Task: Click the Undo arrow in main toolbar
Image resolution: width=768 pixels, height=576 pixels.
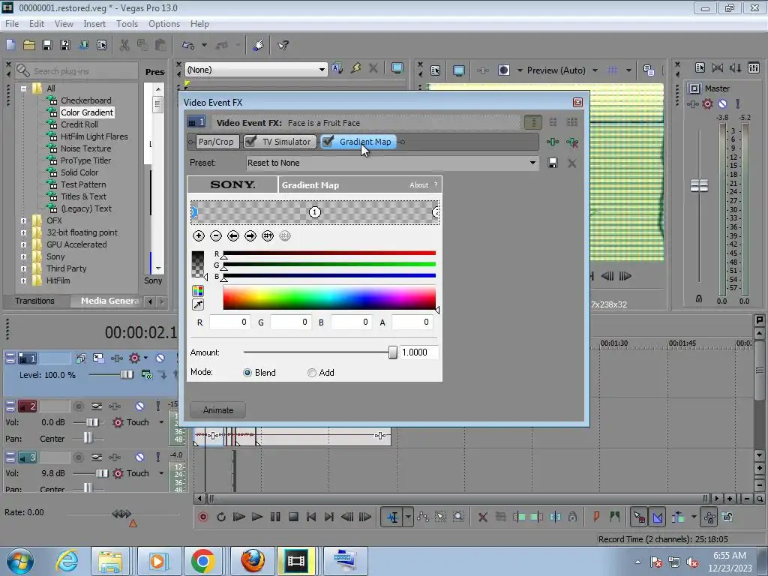Action: click(188, 45)
